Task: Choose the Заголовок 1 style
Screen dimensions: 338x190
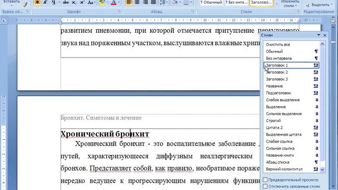Action: pos(291,65)
